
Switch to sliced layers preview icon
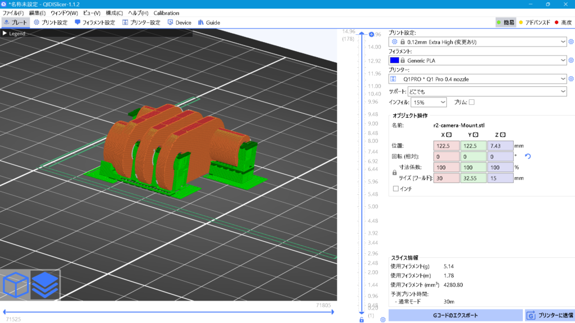[x=45, y=285]
